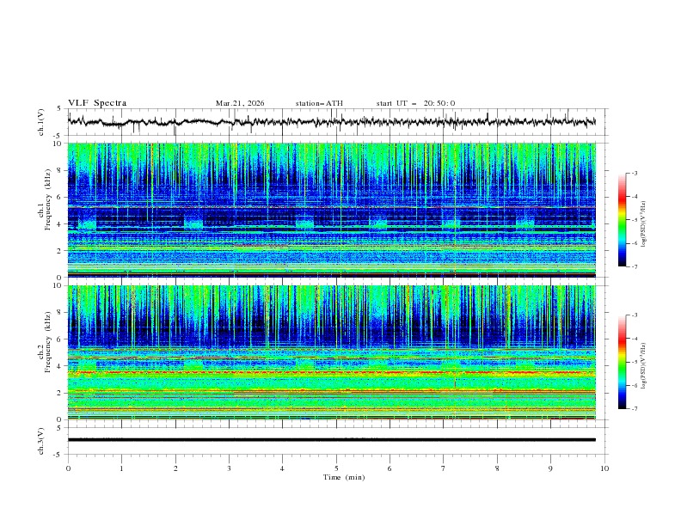
Task: Click the ch.1 PSD color scale bar
Action: 623,220
